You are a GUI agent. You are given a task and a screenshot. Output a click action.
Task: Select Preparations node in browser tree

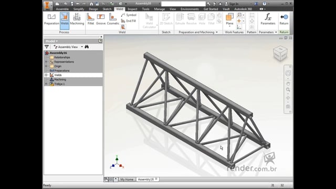[62, 70]
